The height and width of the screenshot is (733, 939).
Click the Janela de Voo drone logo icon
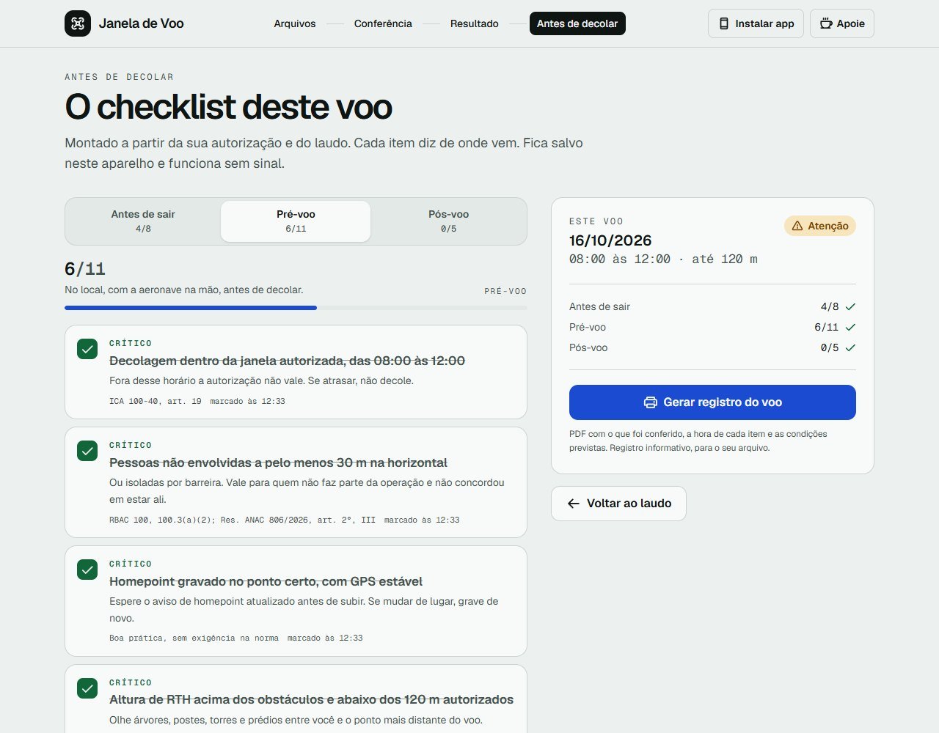(x=78, y=23)
